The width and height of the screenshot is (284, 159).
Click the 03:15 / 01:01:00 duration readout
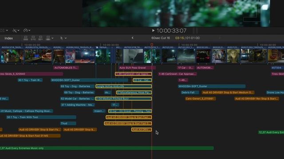point(187,38)
